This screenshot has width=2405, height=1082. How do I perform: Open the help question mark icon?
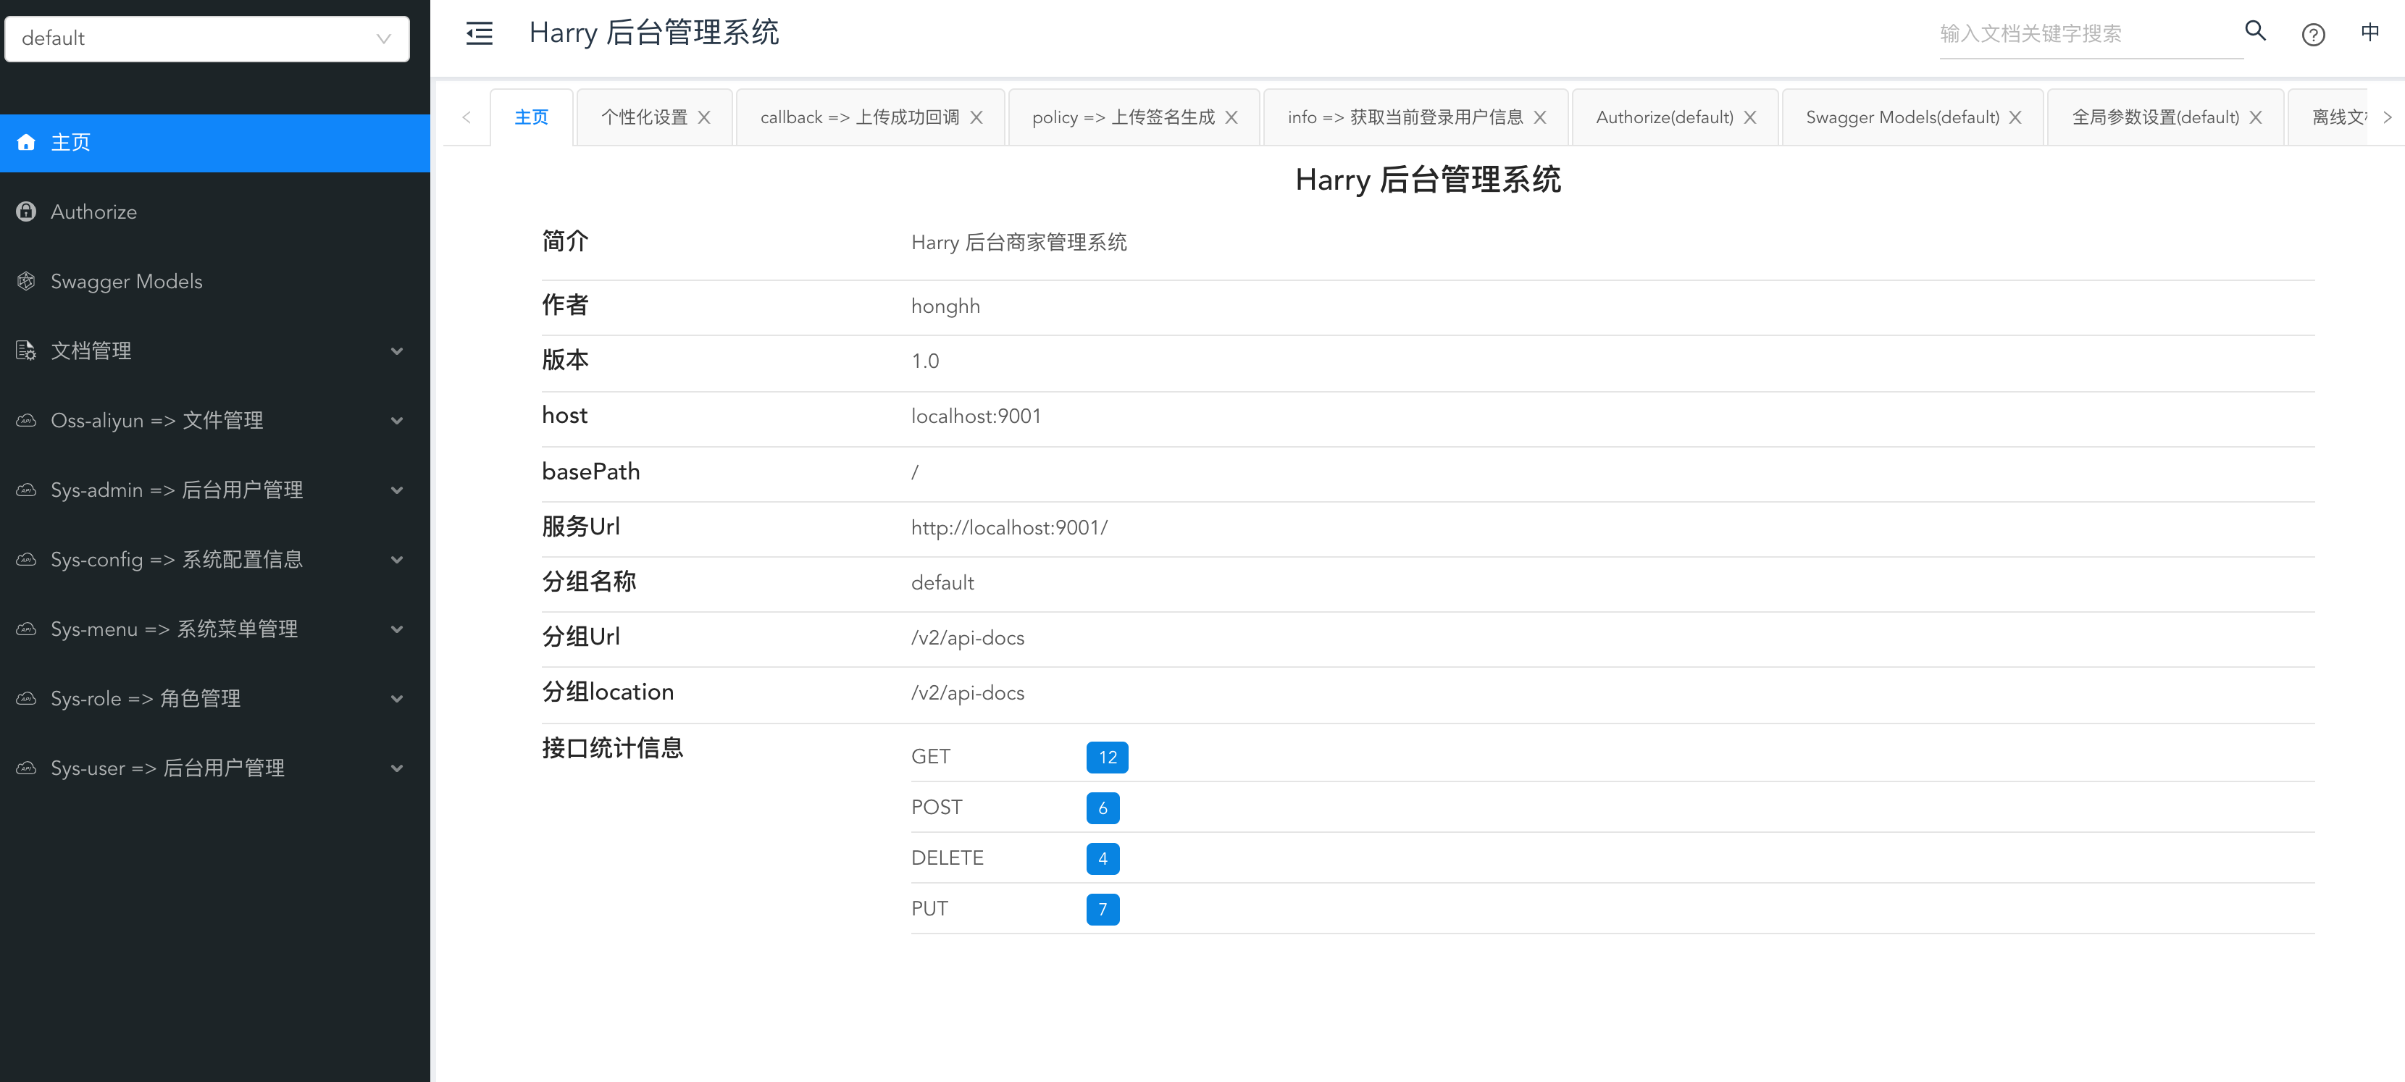point(2312,35)
